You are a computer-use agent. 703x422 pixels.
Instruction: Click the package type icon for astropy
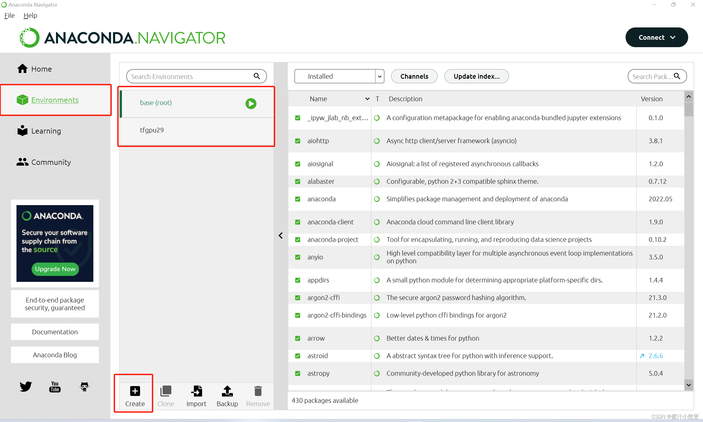click(x=377, y=373)
